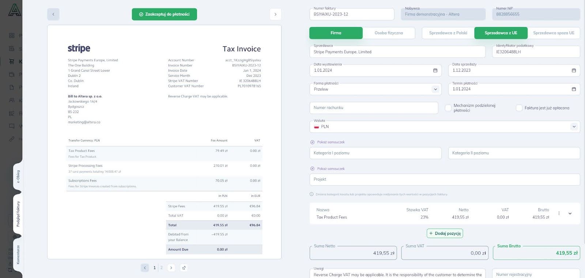Open the Kategoria II poziomu selector
585x278 pixels.
[514, 153]
